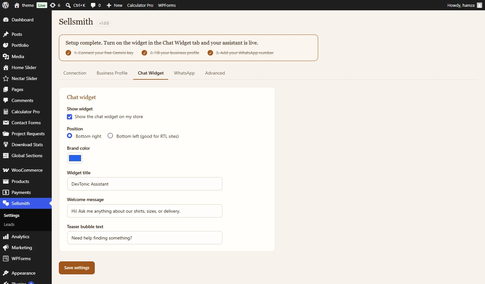Click the comments bubble icon in admin bar
The image size is (485, 284).
[93, 5]
